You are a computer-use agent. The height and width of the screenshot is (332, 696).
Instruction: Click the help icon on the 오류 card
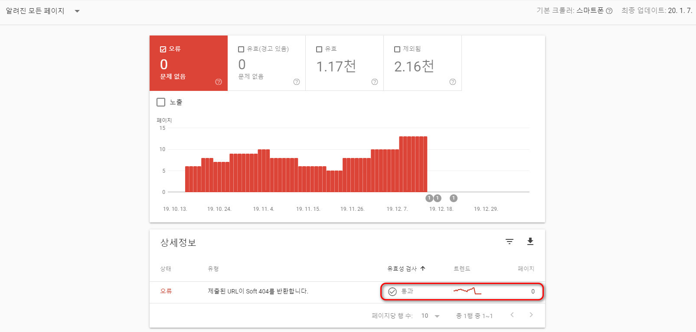(219, 82)
